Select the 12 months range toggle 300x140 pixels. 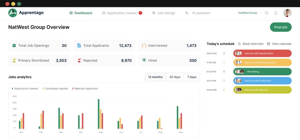click(155, 77)
